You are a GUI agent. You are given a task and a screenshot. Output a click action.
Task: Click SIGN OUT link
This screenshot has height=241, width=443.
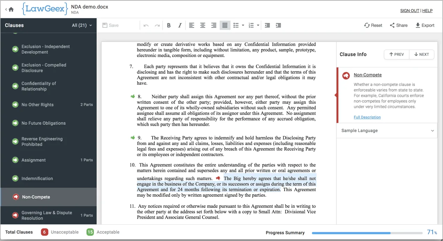409,11
